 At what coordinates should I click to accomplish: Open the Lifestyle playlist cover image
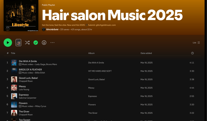tap(21, 15)
